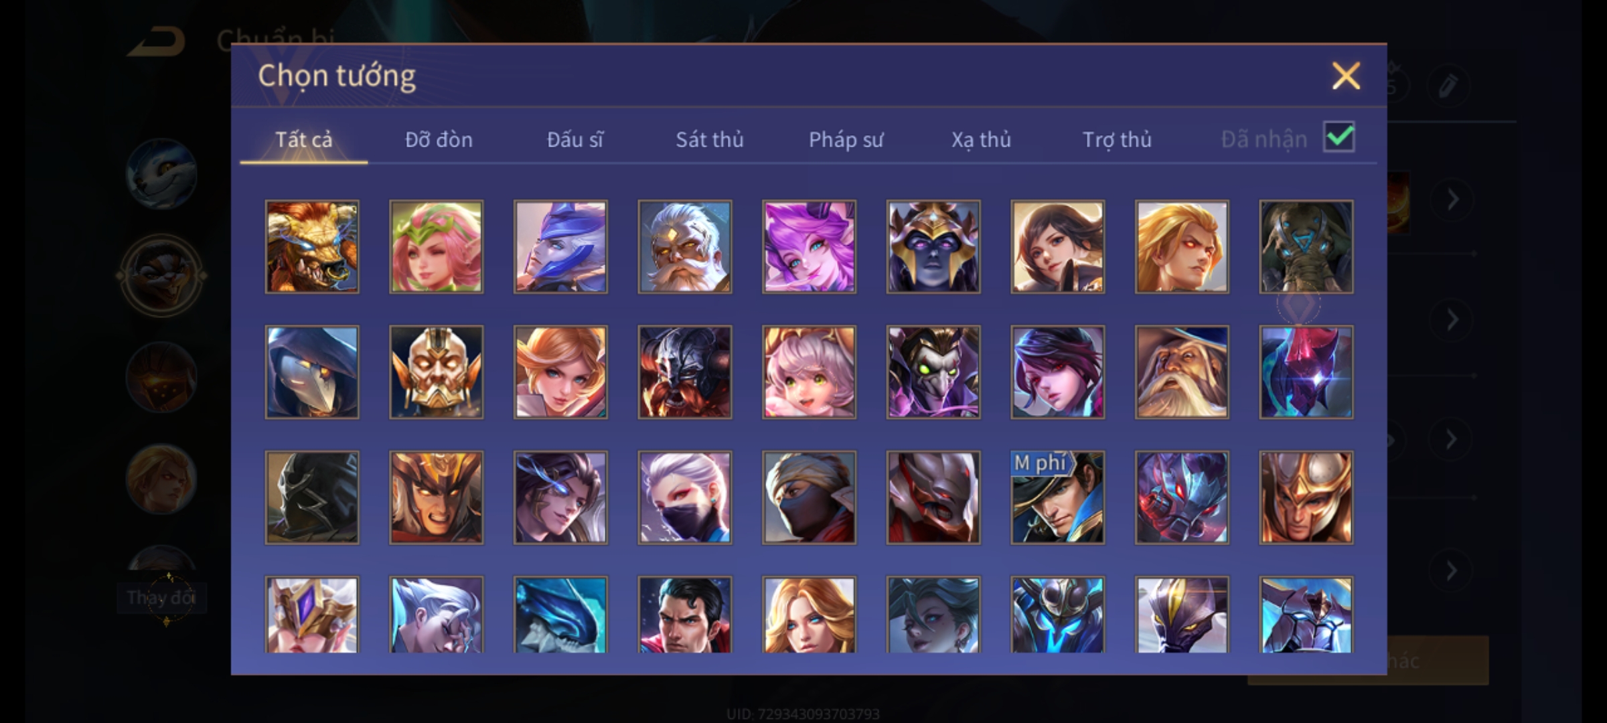Select the golden bull hero portrait
Viewport: 1607px width, 723px height.
(312, 246)
